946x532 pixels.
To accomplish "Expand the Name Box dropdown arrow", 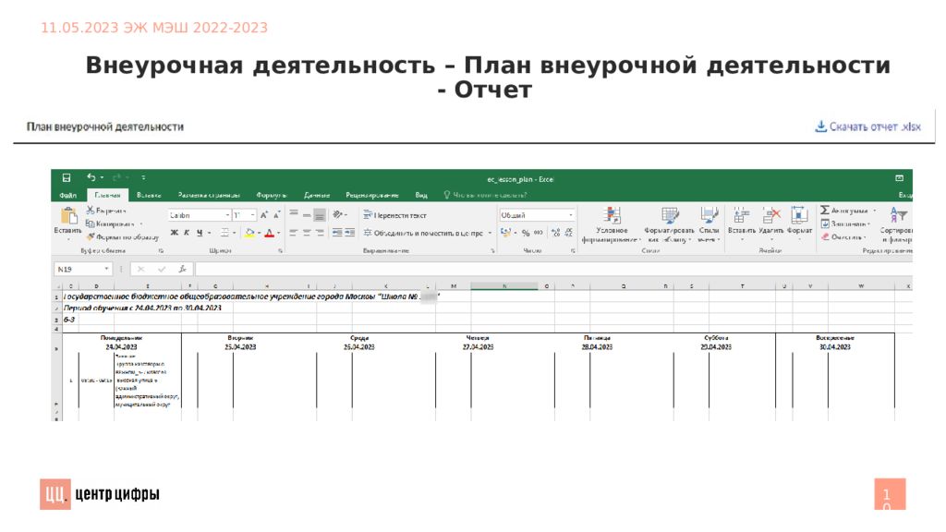I will (108, 269).
